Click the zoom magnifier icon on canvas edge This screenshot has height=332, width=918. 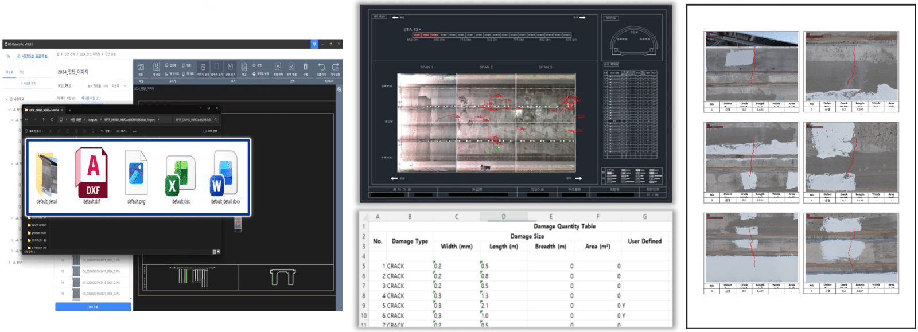click(x=339, y=89)
